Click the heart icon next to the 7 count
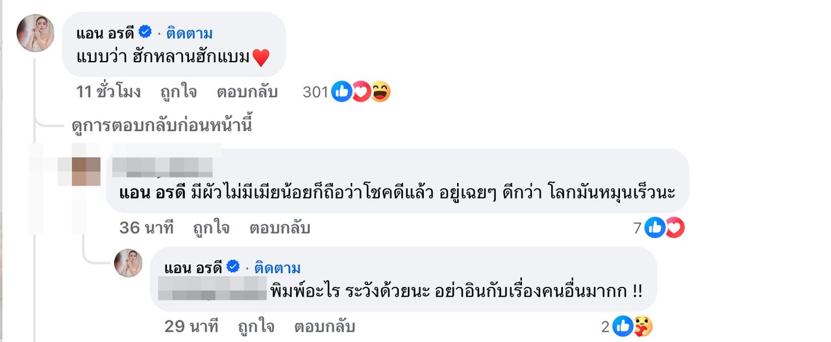The image size is (831, 342). pos(675,228)
